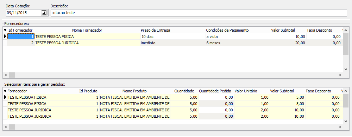Click the items grid vertical scrollbar thumb
Viewport: 352px width, 137px height.
pyautogui.click(x=346, y=100)
